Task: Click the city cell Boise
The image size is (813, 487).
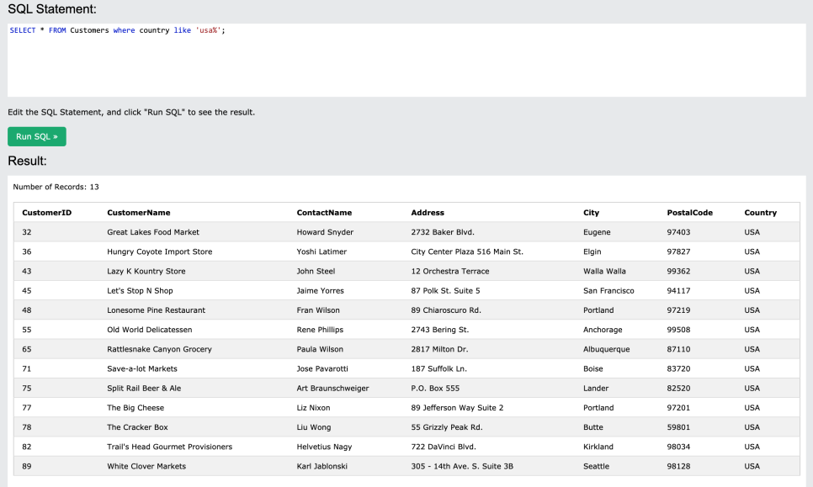Action: 593,369
